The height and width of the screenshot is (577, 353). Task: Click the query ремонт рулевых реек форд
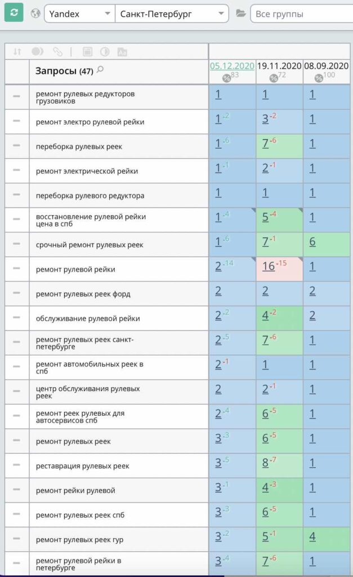[83, 294]
